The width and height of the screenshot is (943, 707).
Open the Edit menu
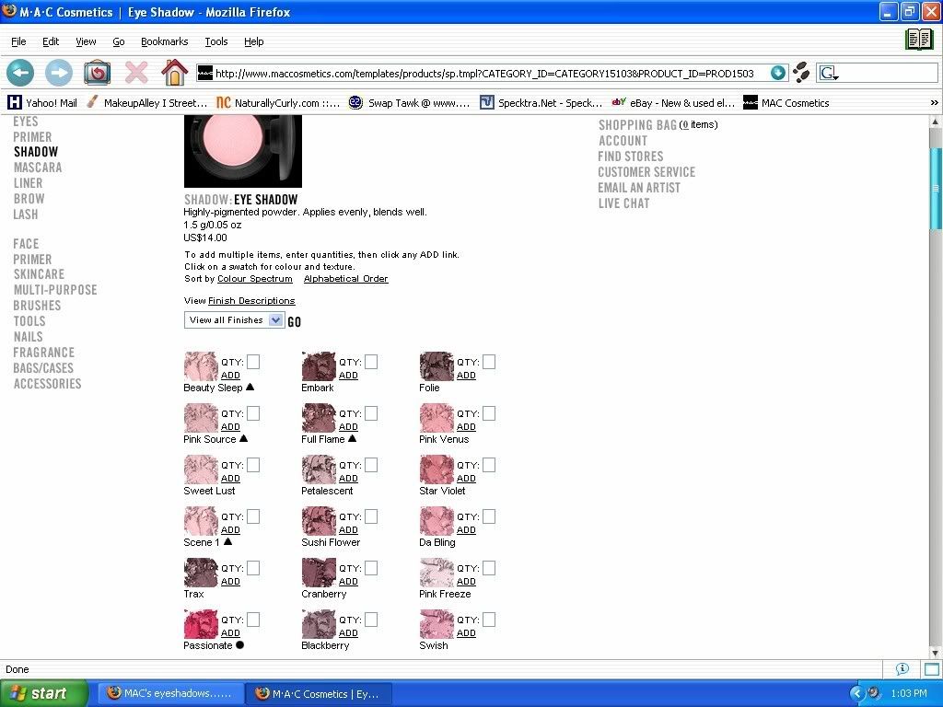click(51, 41)
